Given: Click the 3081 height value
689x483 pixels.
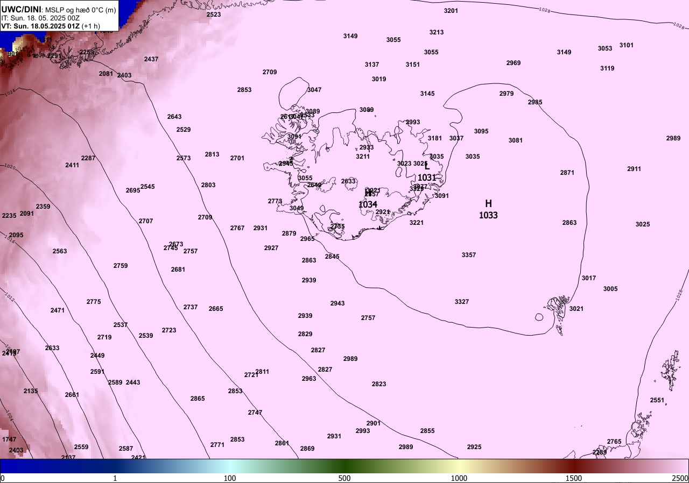Looking at the screenshot, I should tap(516, 140).
